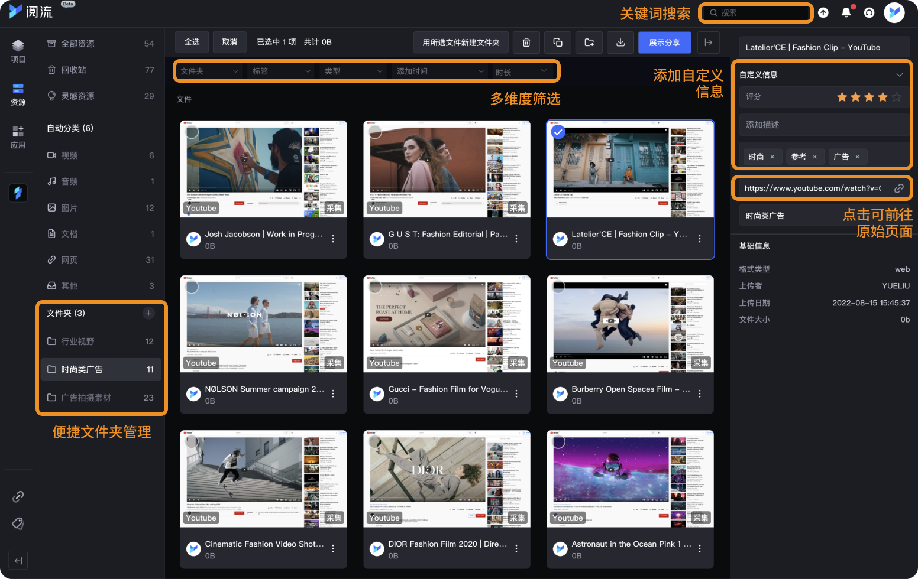The image size is (918, 579).
Task: Open more options for NØLSON Summer campaign card
Action: (333, 393)
